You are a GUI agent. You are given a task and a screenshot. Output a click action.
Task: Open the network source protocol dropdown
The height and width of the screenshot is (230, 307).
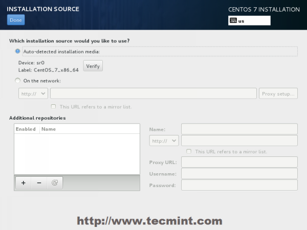coord(33,94)
